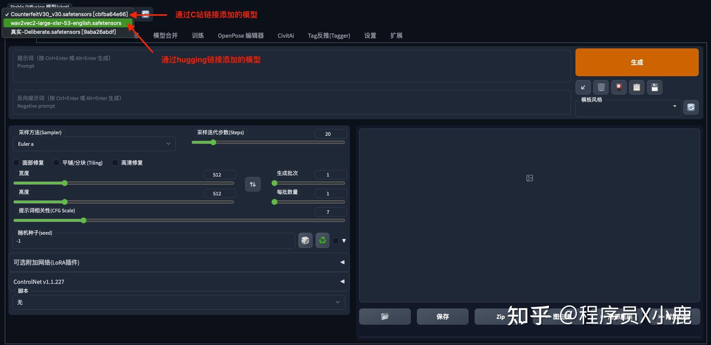711x345 pixels.
Task: Expand 可选附加网络(LoRA插件) section
Action: (179, 262)
